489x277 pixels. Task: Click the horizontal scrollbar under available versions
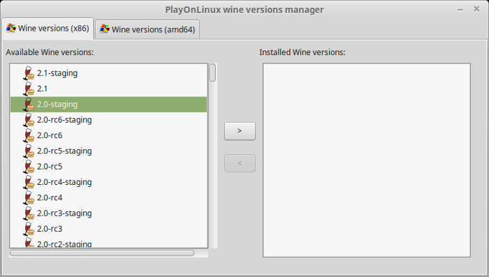(x=102, y=253)
